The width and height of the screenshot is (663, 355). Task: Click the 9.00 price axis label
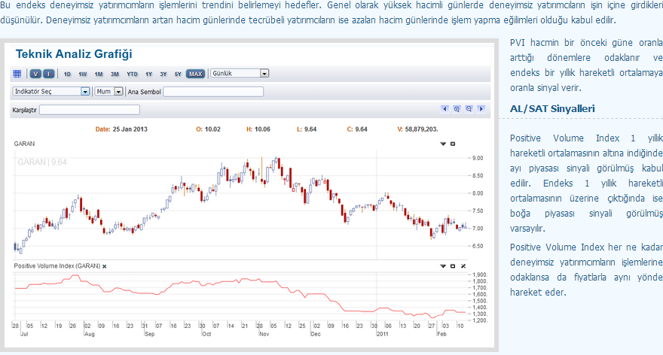tap(478, 158)
